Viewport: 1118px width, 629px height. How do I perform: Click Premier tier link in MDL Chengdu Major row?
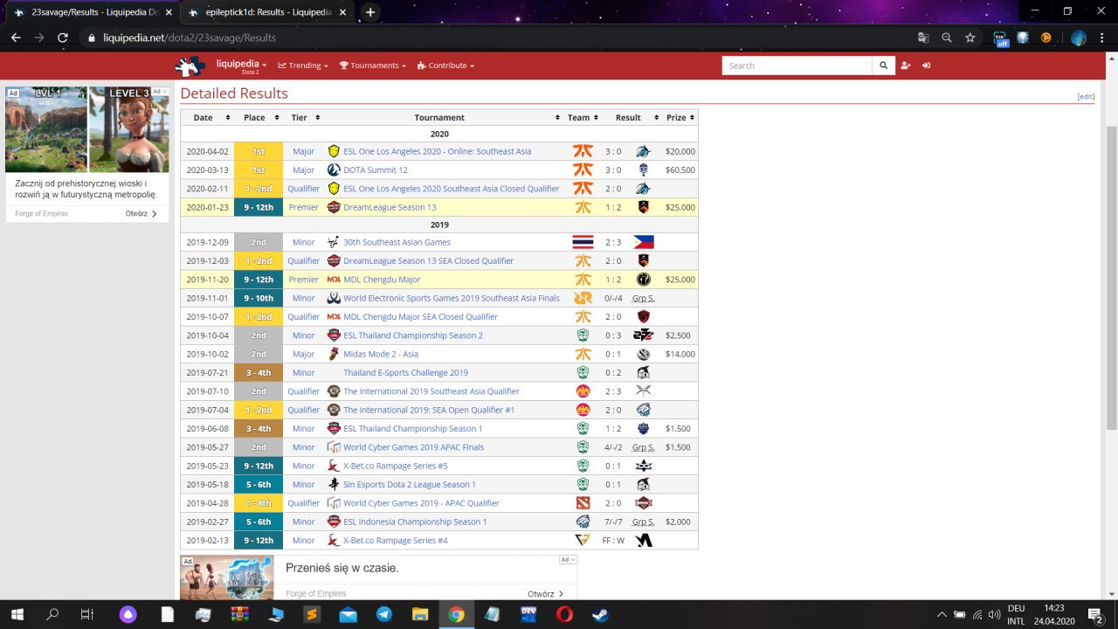click(x=303, y=280)
